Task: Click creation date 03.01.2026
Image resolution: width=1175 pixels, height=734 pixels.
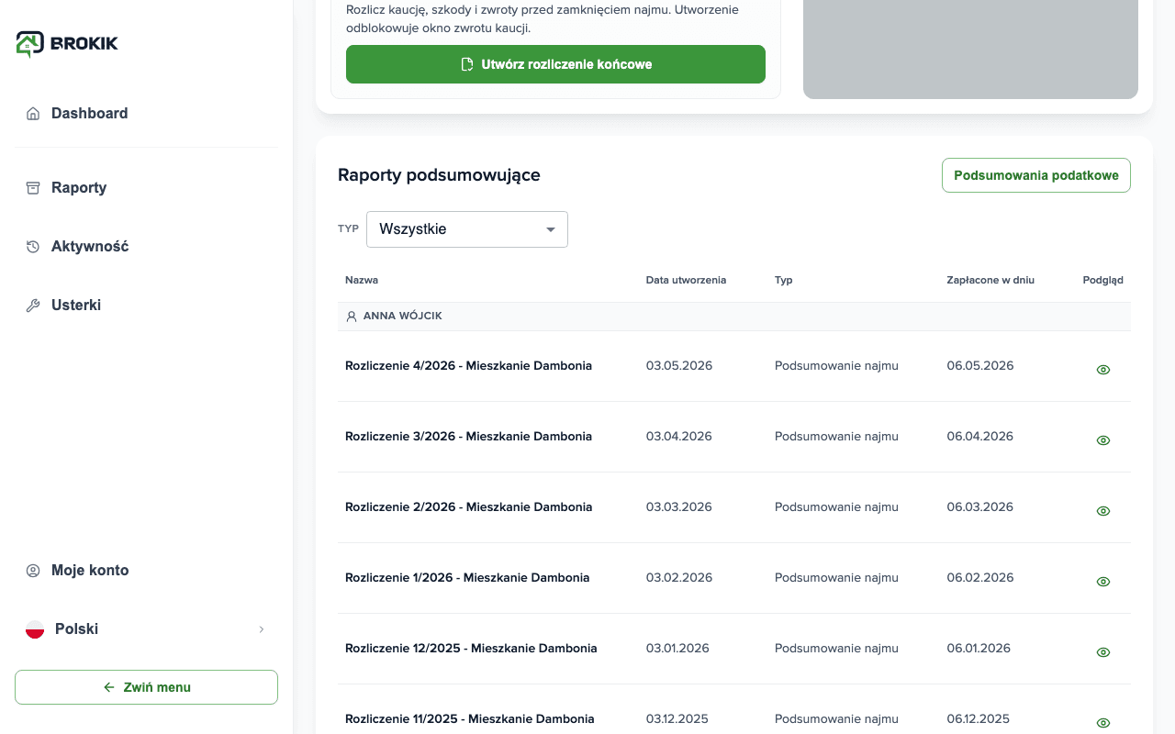Action: point(677,649)
